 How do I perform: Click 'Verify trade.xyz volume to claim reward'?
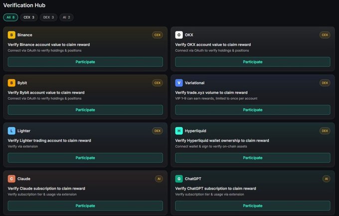pos(211,93)
